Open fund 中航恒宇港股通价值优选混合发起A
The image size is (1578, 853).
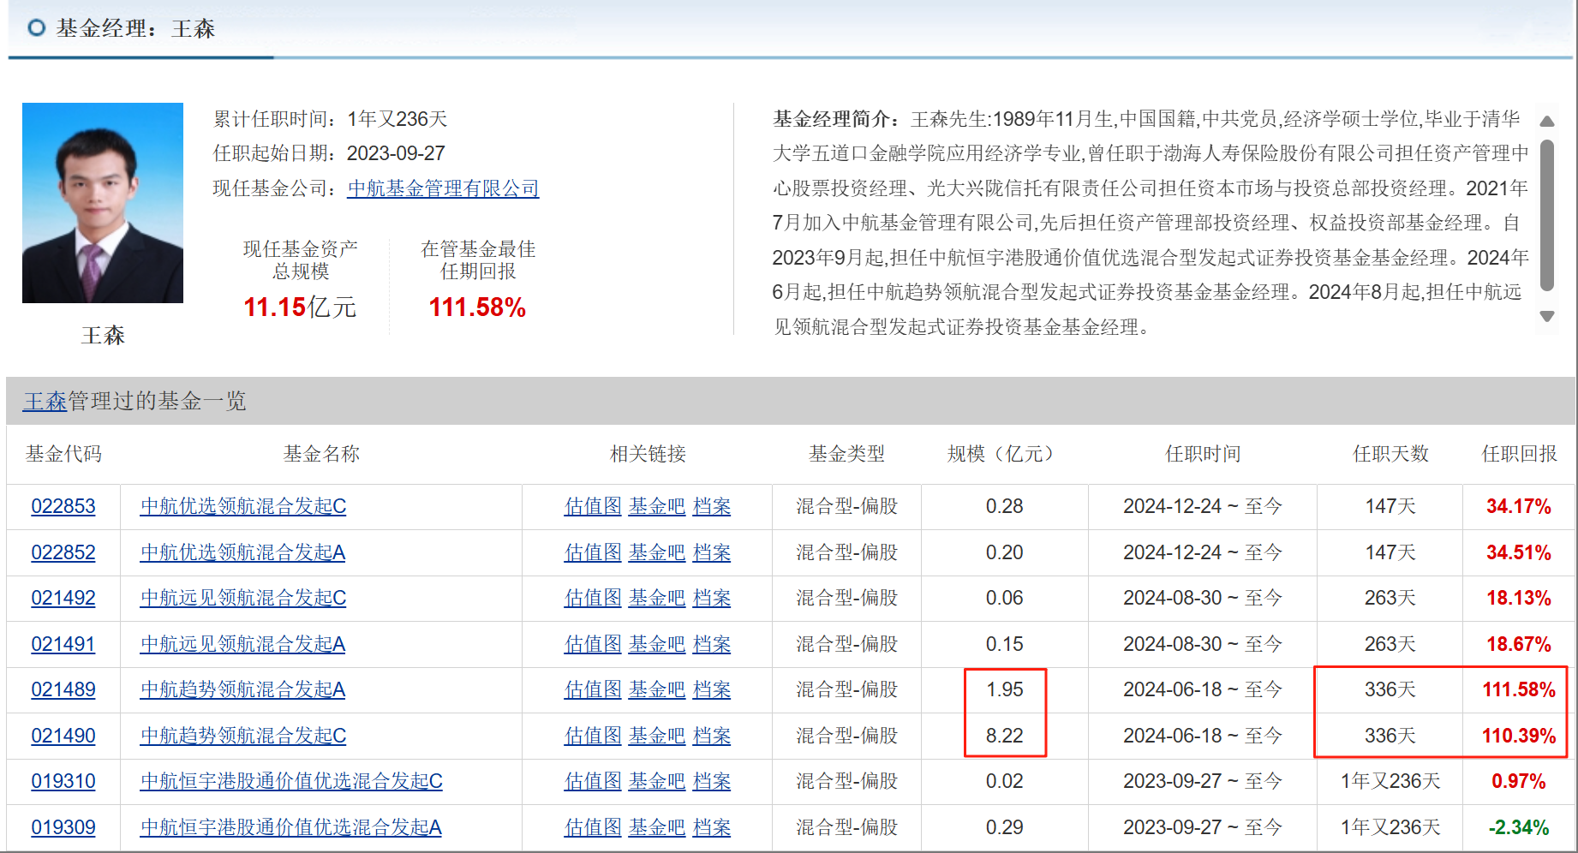tap(290, 827)
